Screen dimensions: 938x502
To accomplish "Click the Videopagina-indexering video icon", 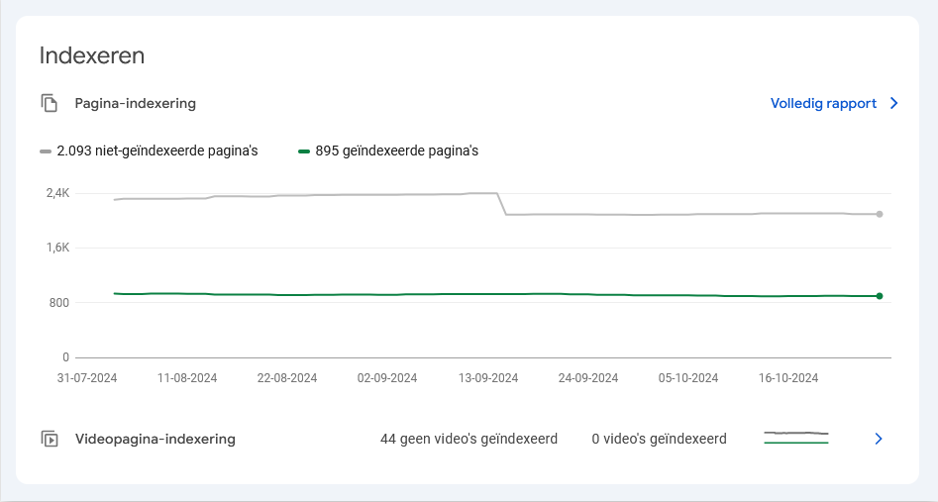I will [x=50, y=439].
